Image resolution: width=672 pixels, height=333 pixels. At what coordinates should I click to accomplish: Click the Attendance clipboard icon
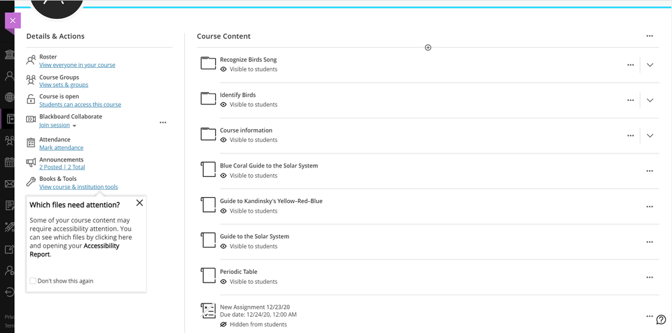coord(31,143)
